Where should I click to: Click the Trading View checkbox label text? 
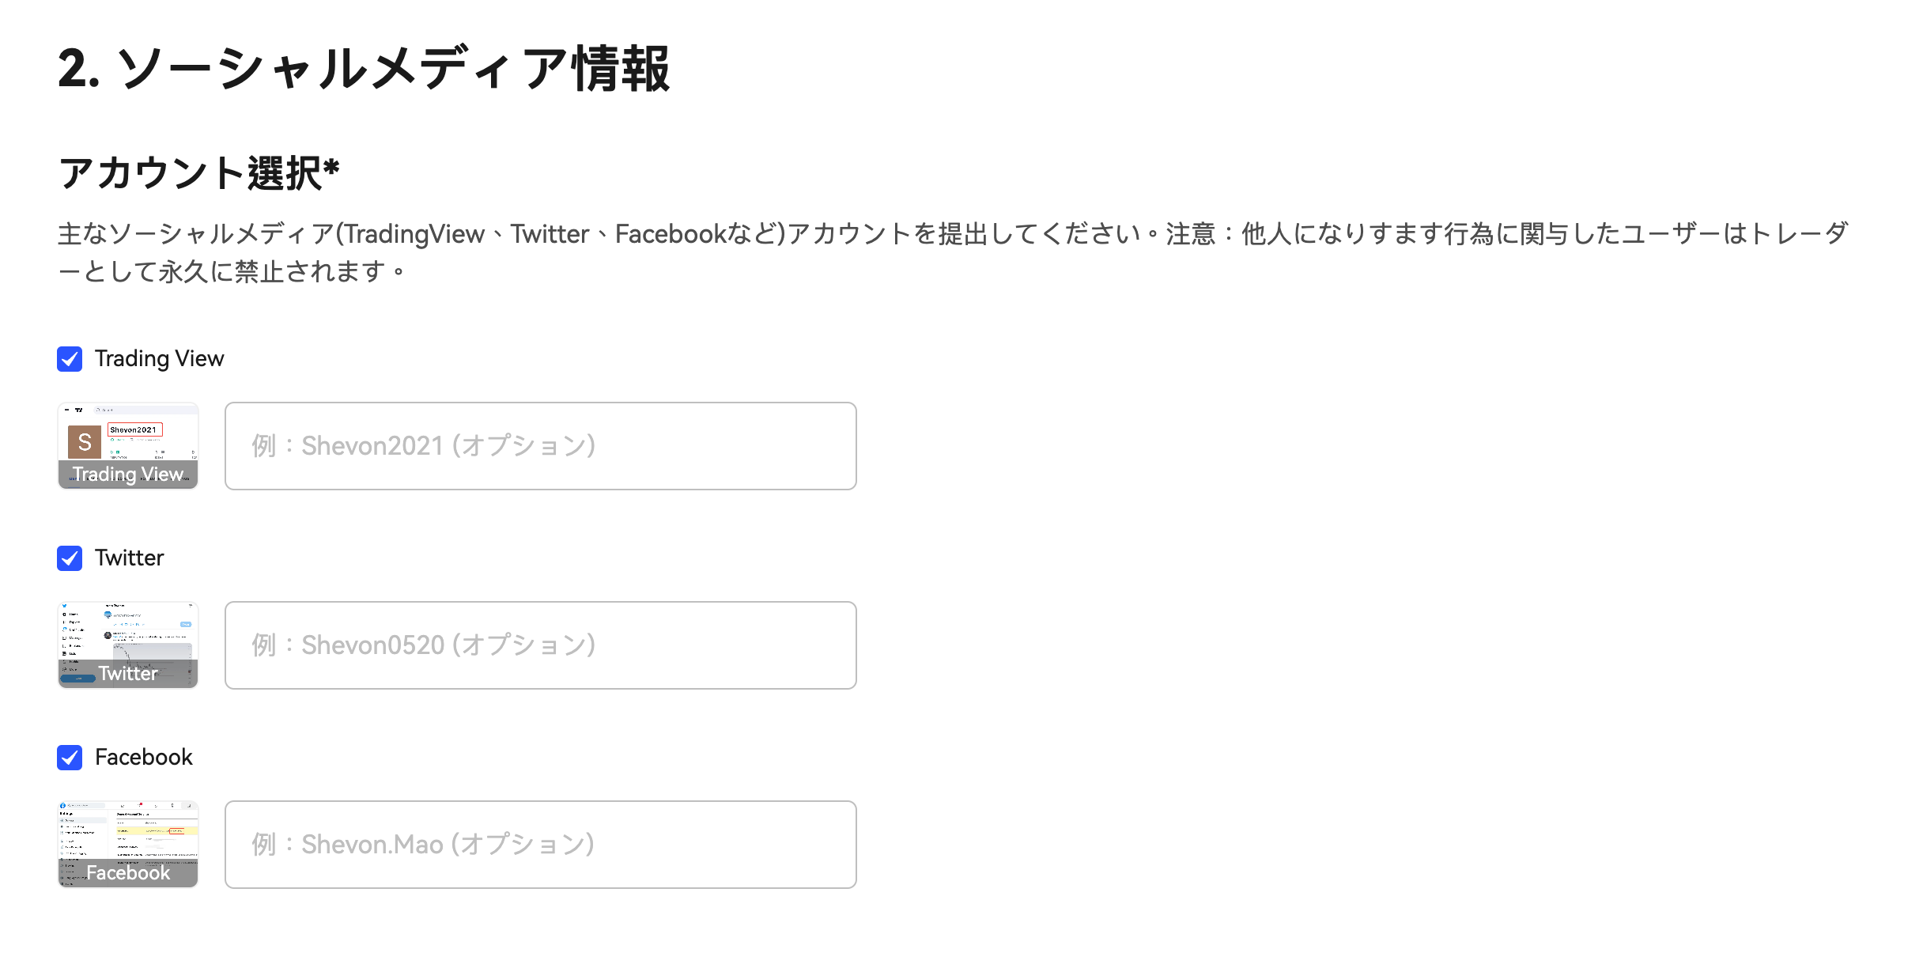point(159,359)
